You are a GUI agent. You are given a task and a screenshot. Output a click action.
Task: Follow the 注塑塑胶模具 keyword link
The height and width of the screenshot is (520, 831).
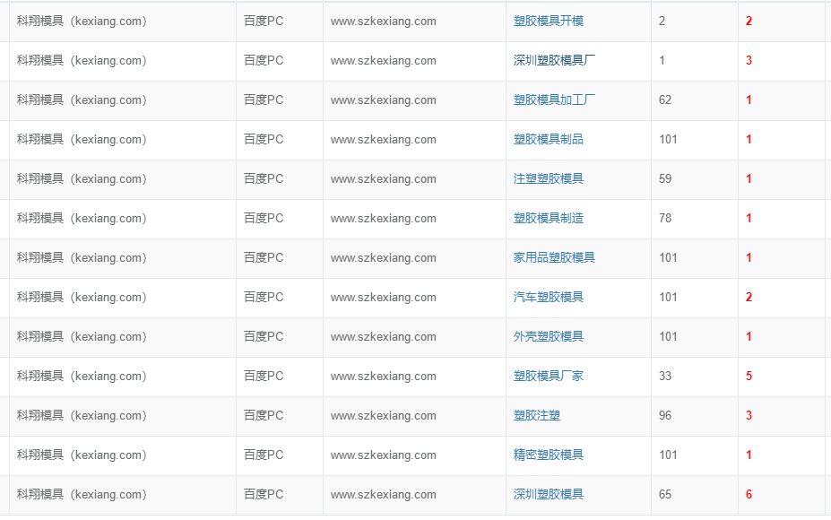click(x=549, y=178)
